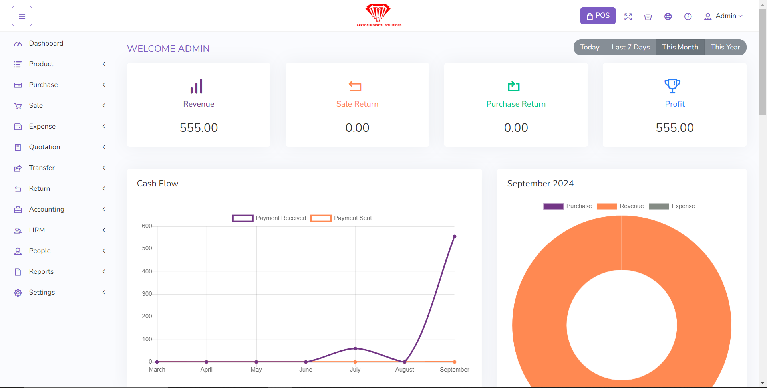
Task: Click the Revenue value 555.00
Action: tap(199, 128)
